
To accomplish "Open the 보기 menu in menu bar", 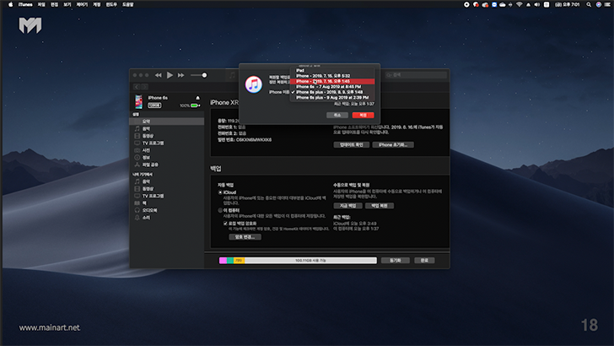I will 67,5.
